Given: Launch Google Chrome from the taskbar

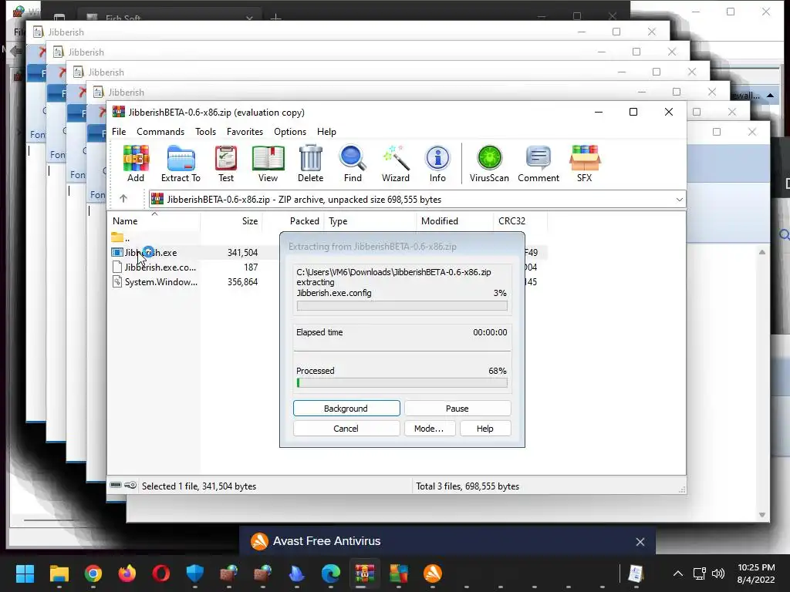Looking at the screenshot, I should click(x=93, y=573).
